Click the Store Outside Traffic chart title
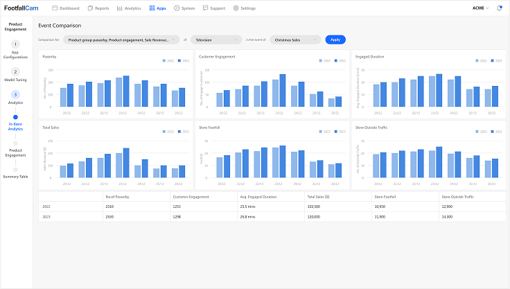510x289 pixels. [x=371, y=128]
